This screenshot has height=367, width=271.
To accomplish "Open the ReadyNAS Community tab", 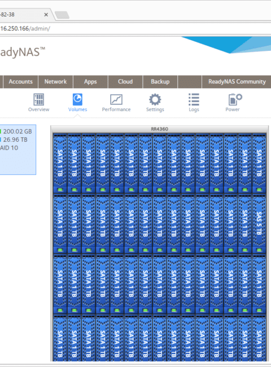I will 237,82.
